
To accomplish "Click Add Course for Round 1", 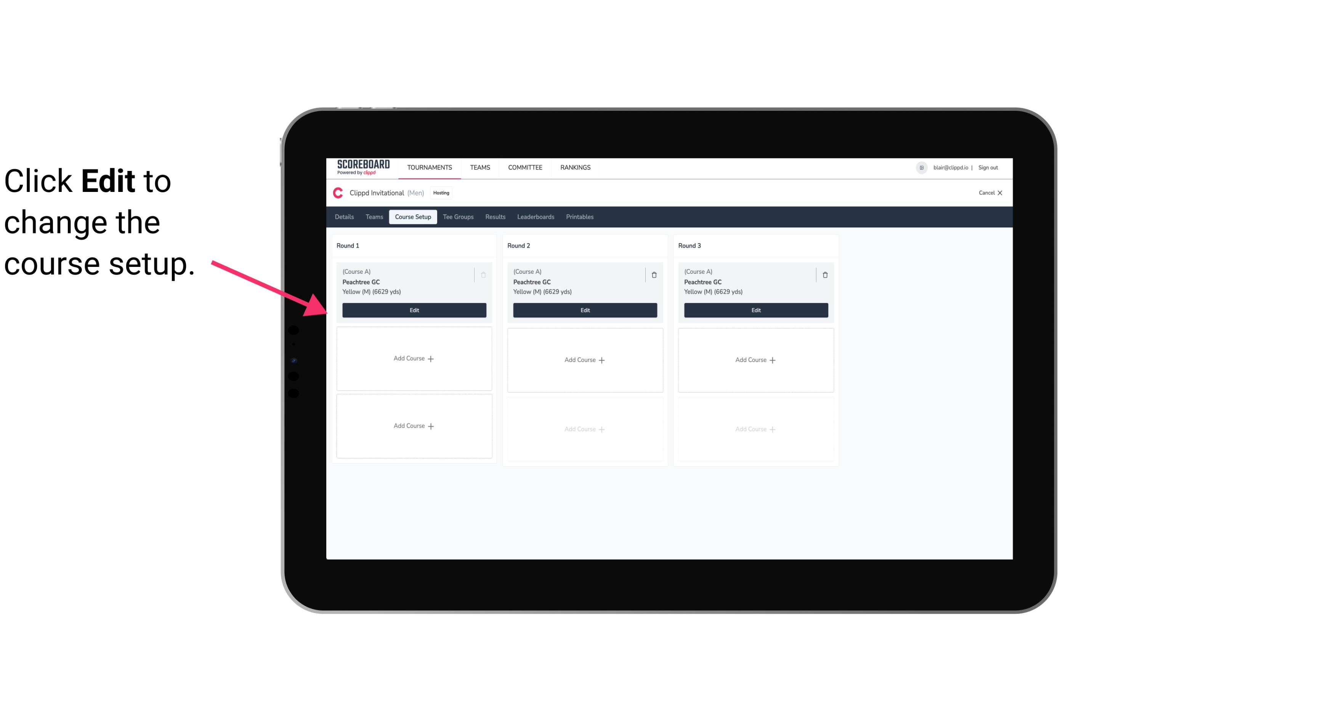I will pyautogui.click(x=414, y=359).
